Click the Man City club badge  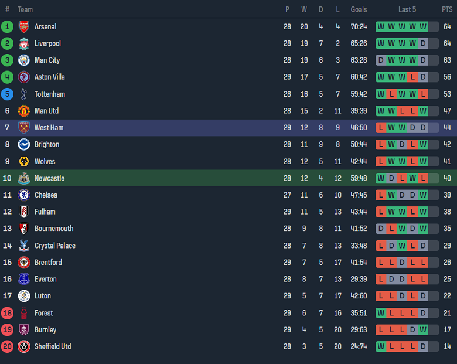point(23,60)
